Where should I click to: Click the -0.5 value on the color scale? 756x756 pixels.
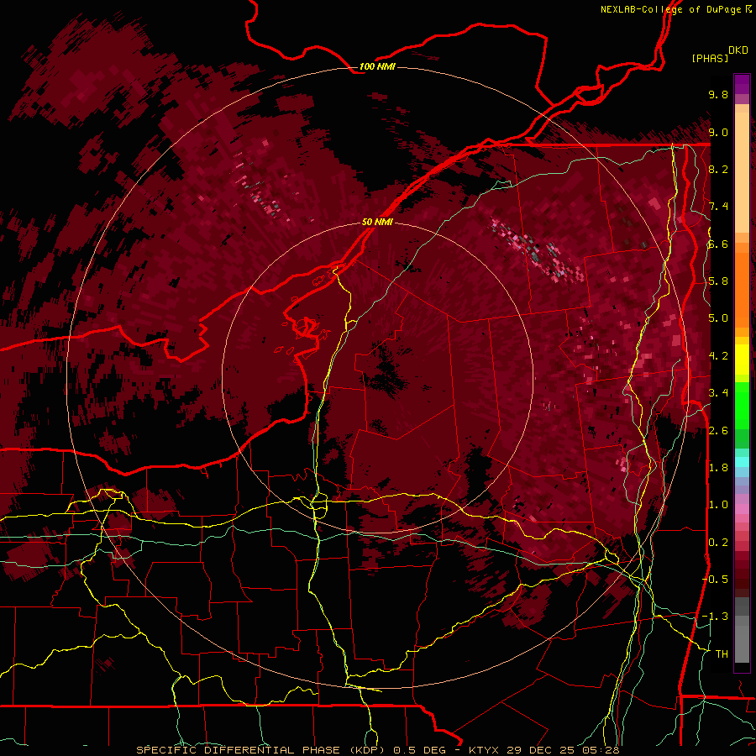coord(716,580)
